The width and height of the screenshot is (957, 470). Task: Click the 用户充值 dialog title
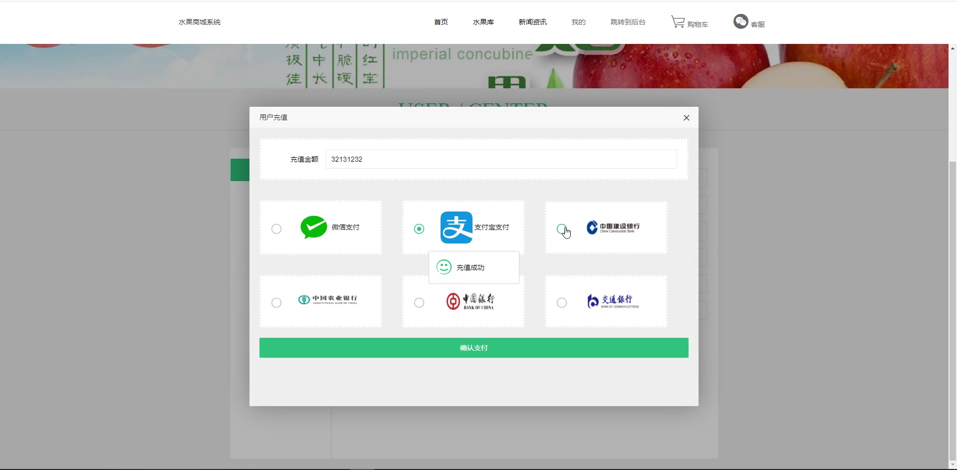pyautogui.click(x=273, y=117)
